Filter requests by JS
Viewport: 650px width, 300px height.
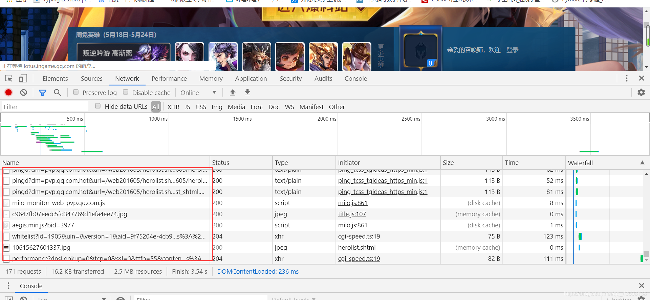188,107
